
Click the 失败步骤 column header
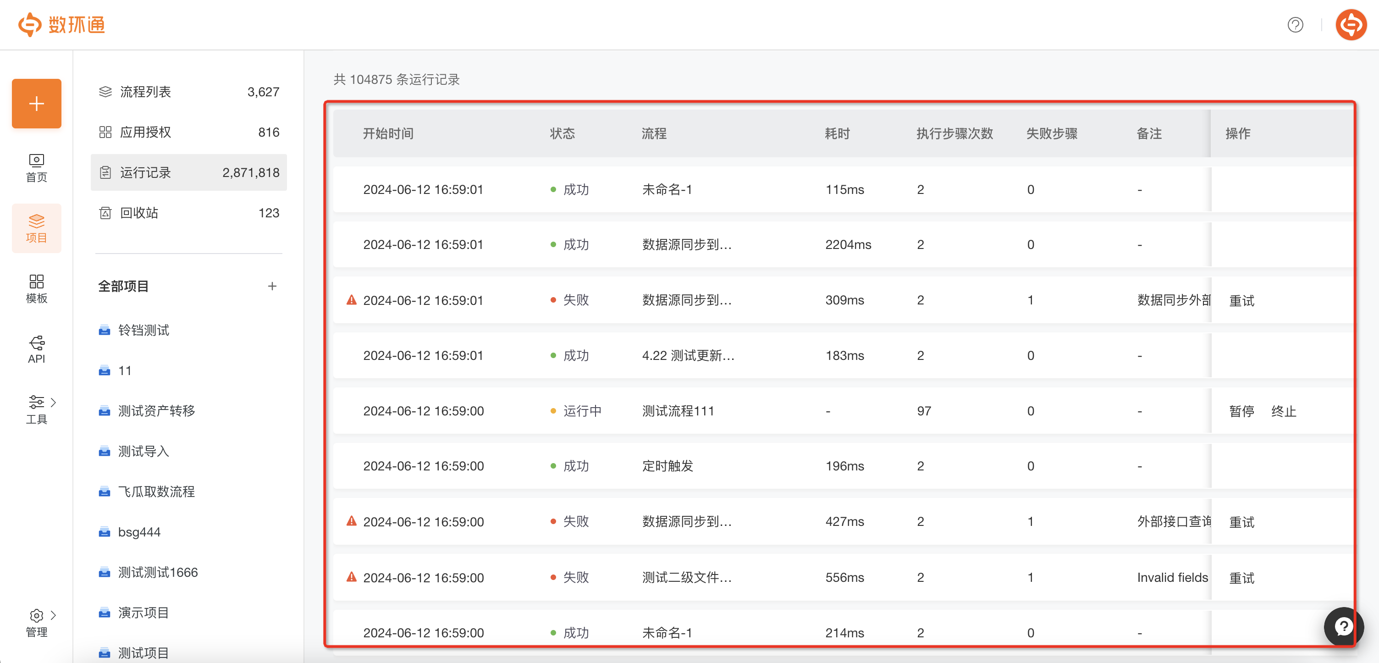click(x=1052, y=133)
